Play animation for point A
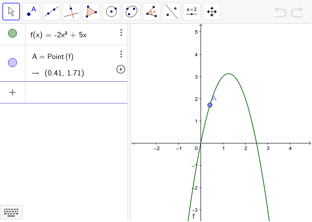Image resolution: width=312 pixels, height=222 pixels. click(121, 69)
